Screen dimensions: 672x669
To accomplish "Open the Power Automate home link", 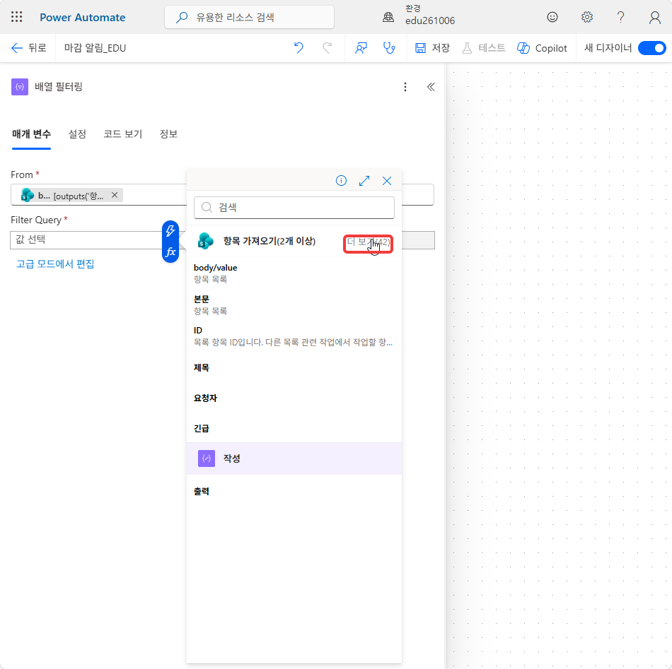I will pos(82,18).
